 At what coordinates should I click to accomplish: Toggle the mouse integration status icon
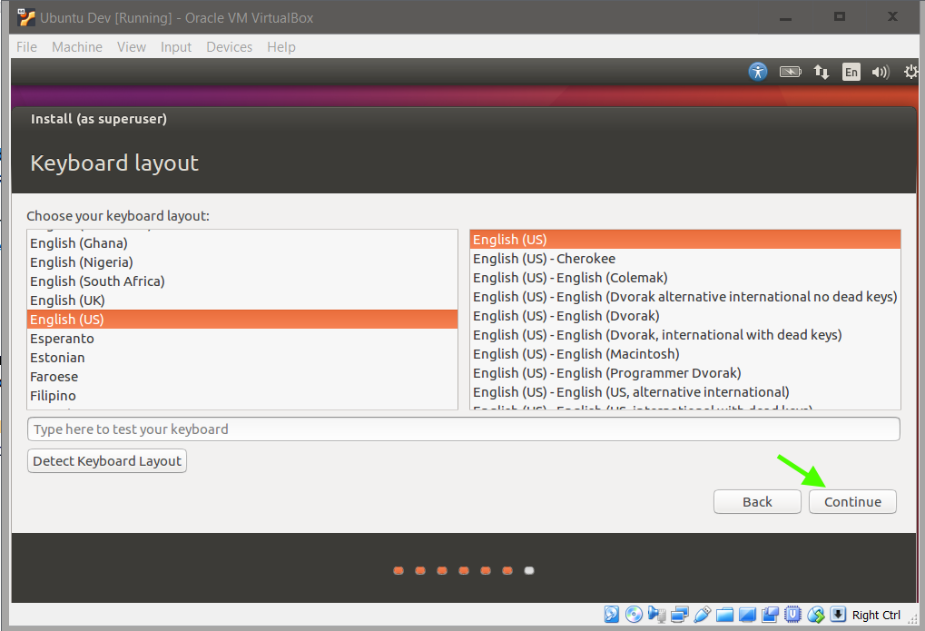(816, 615)
